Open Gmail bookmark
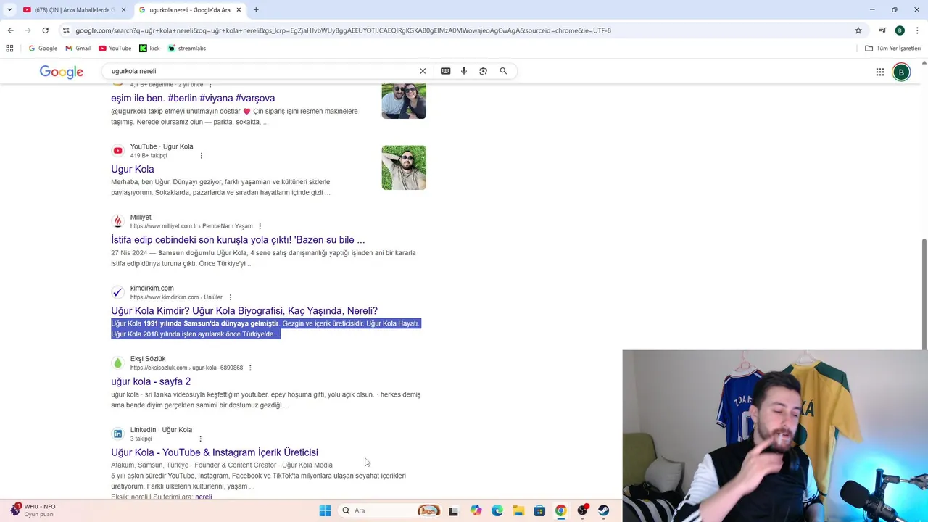This screenshot has height=522, width=928. coord(78,48)
